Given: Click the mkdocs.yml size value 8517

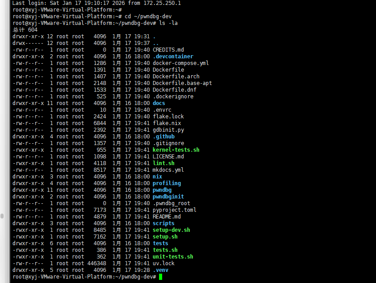Looking at the screenshot, I should click(x=100, y=170).
